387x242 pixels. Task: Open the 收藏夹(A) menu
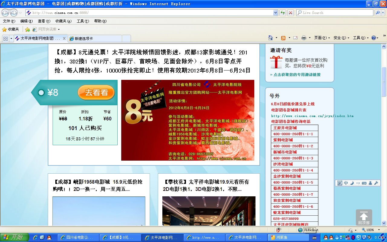63,21
